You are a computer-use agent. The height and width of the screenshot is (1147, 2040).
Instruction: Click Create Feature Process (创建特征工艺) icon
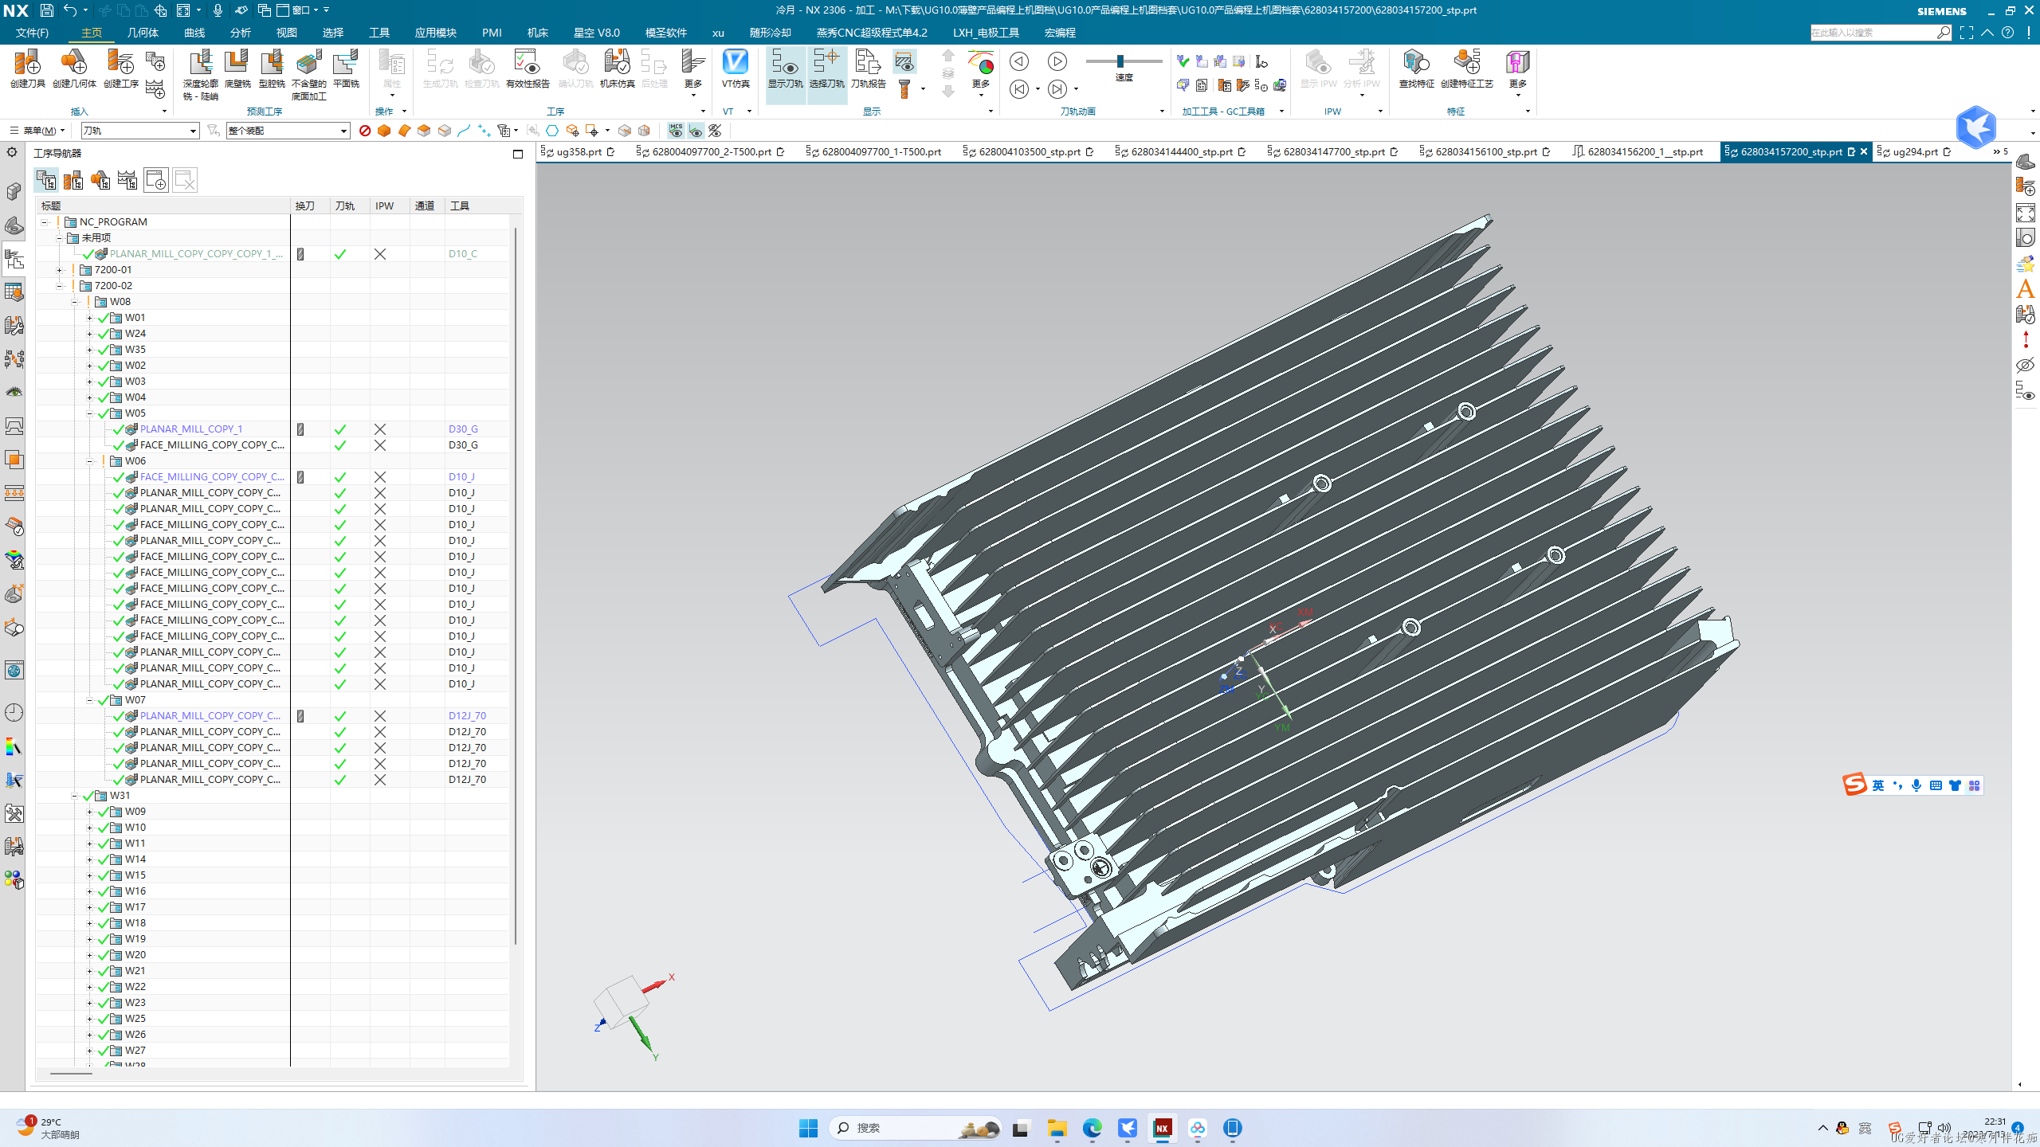[x=1466, y=69]
